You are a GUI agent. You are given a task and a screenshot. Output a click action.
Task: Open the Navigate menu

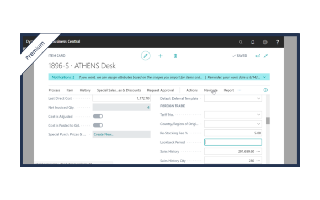coord(210,90)
